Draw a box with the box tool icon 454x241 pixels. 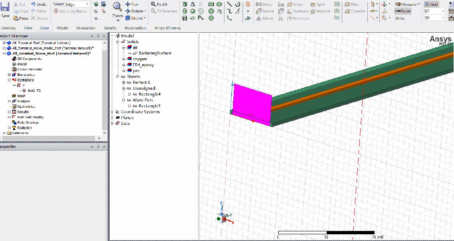coord(185,4)
